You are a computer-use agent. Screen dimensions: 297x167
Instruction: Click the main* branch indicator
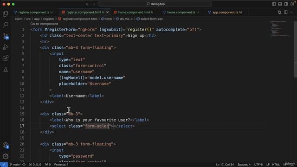(x=15, y=165)
